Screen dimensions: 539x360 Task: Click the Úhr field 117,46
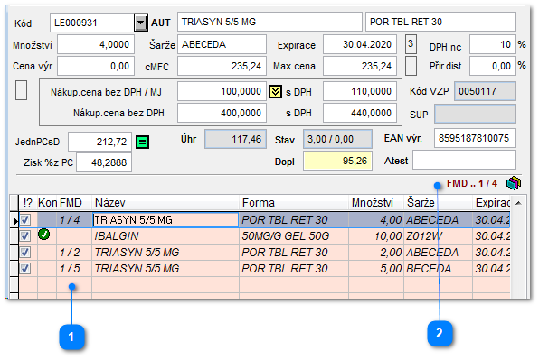point(235,139)
